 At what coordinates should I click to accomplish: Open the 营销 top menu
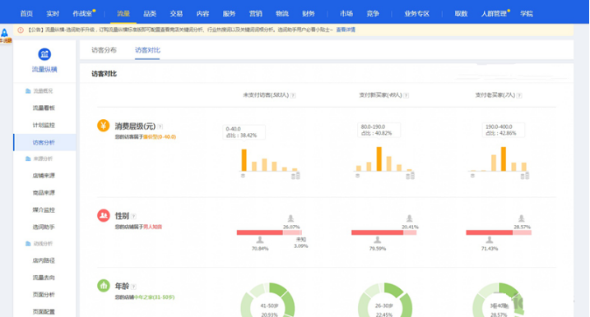255,13
